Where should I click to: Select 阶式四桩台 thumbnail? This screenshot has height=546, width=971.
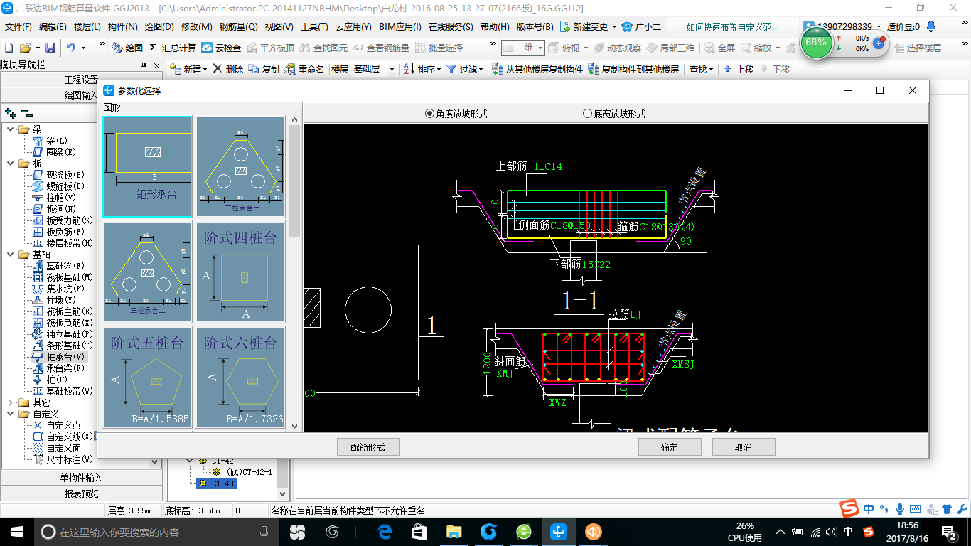(240, 272)
